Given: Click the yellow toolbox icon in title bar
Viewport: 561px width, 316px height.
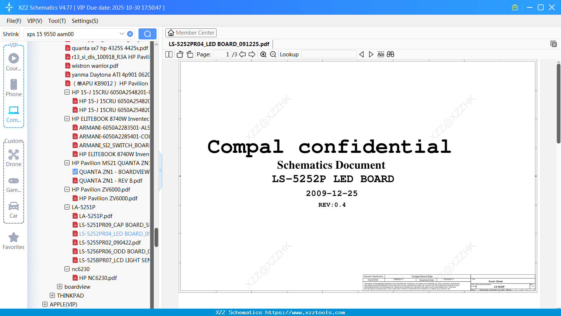Looking at the screenshot, I should click(515, 7).
